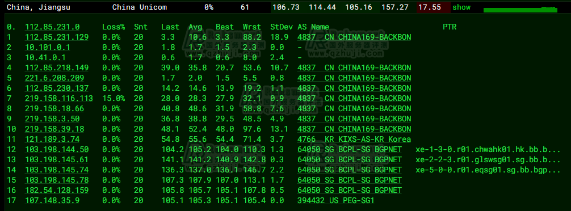The height and width of the screenshot is (211, 571).
Task: Click the green "show" link
Action: tap(461, 7)
